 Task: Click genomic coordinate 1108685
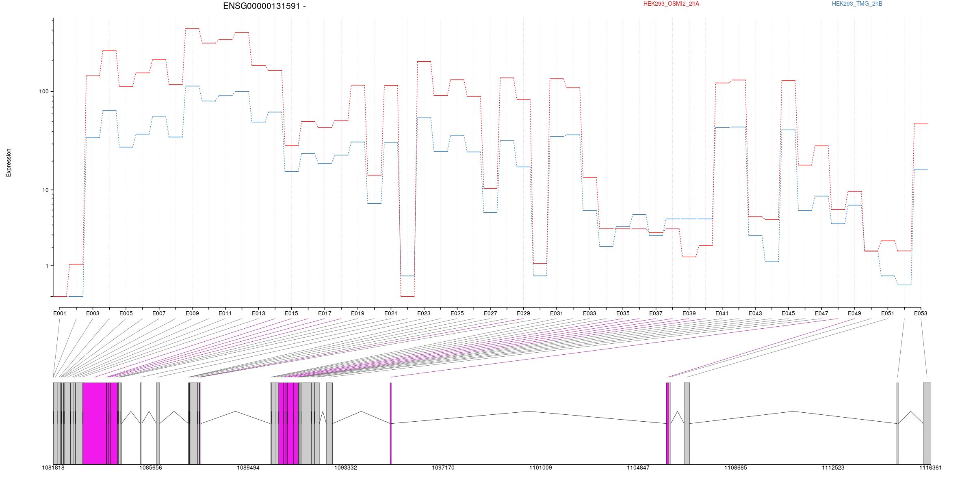point(736,468)
